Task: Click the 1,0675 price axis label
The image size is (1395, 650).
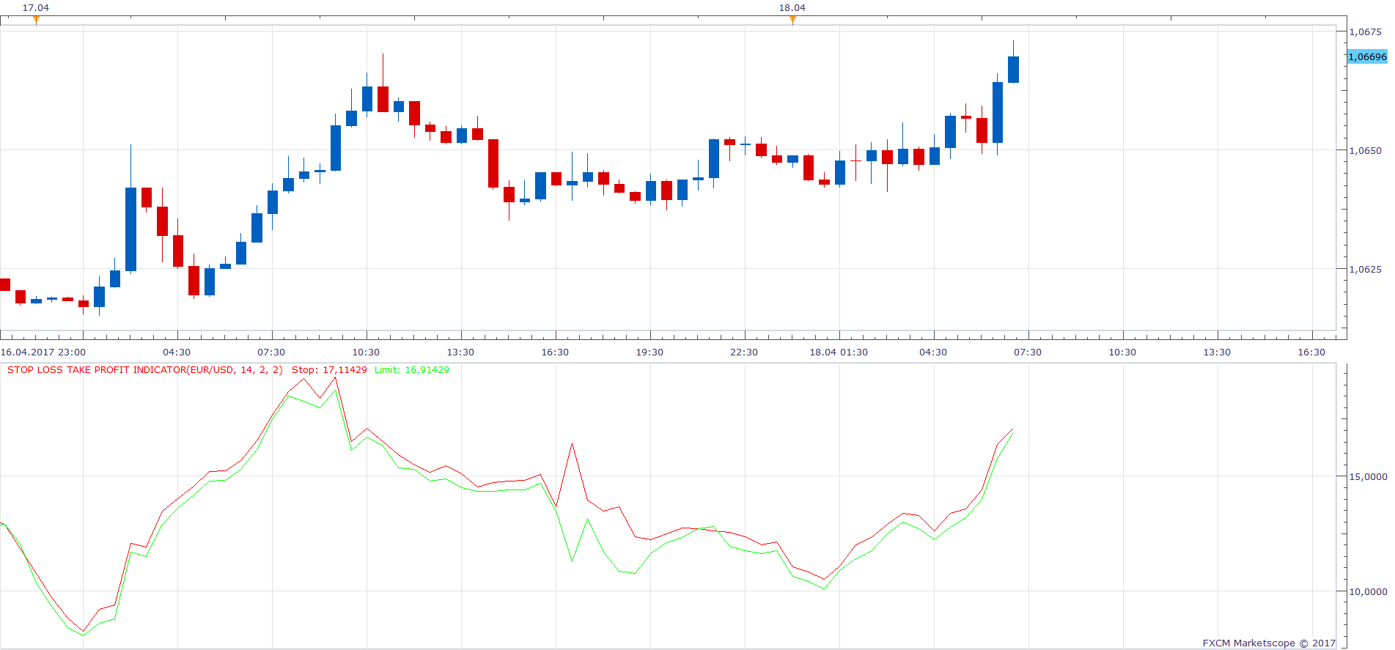Action: 1366,32
